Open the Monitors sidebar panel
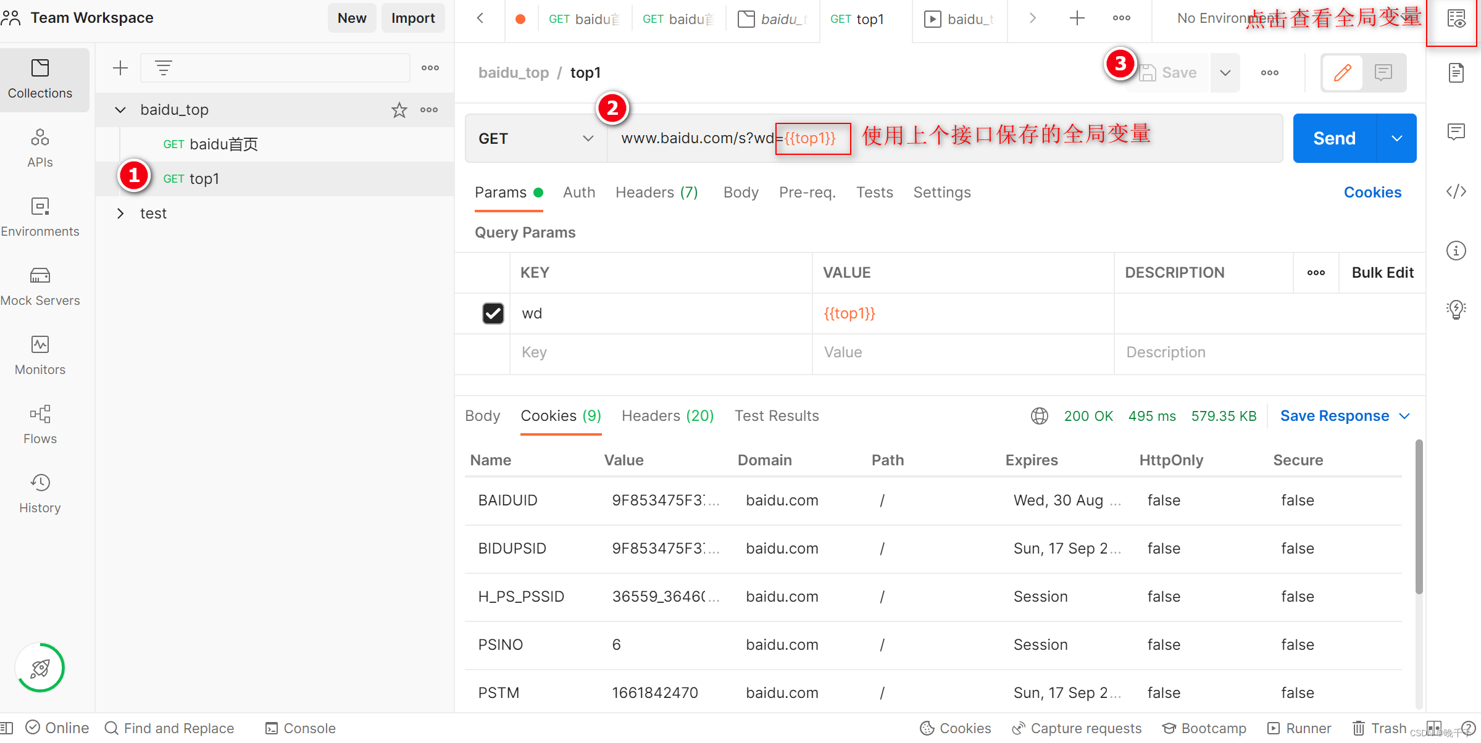 tap(40, 355)
